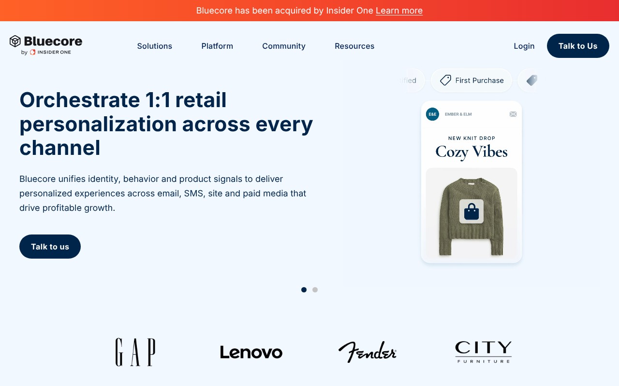Viewport: 619px width, 386px height.
Task: Click the E&E avatar on the email card
Action: click(x=432, y=114)
